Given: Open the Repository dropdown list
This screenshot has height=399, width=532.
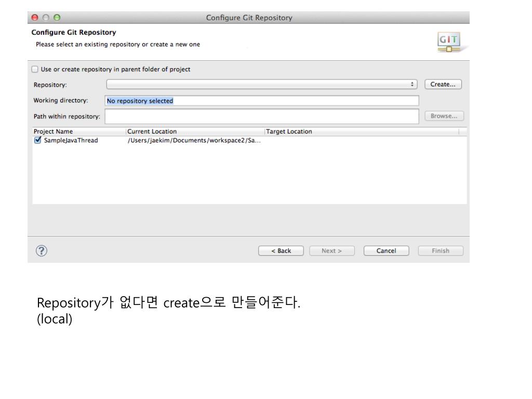Looking at the screenshot, I should 262,84.
